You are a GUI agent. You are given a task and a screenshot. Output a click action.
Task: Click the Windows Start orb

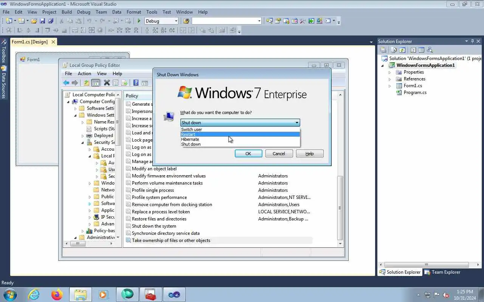[10, 294]
